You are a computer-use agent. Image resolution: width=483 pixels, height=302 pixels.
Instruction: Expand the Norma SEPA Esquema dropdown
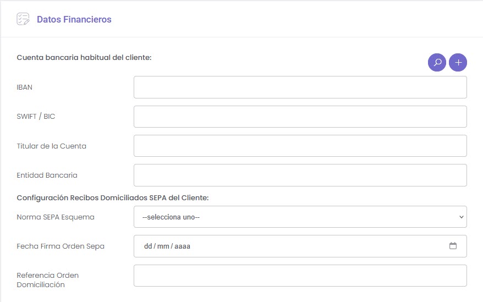tap(300, 217)
